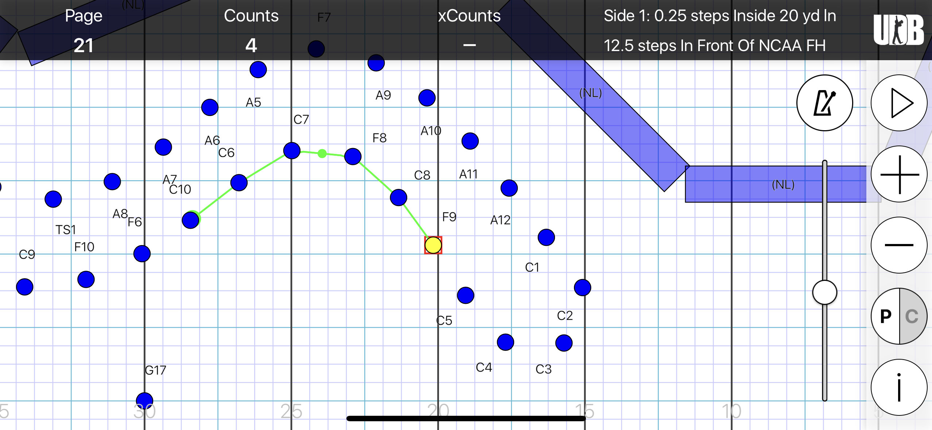Tap the UDB logo in the header

point(898,30)
